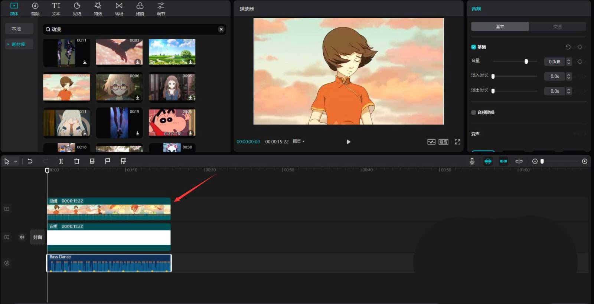Delete selected clip with trash icon

pyautogui.click(x=76, y=161)
